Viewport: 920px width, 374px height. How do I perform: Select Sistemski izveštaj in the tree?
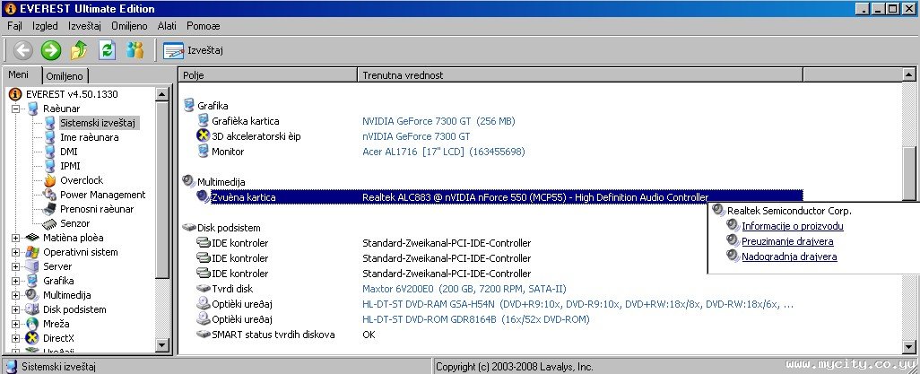(x=98, y=123)
